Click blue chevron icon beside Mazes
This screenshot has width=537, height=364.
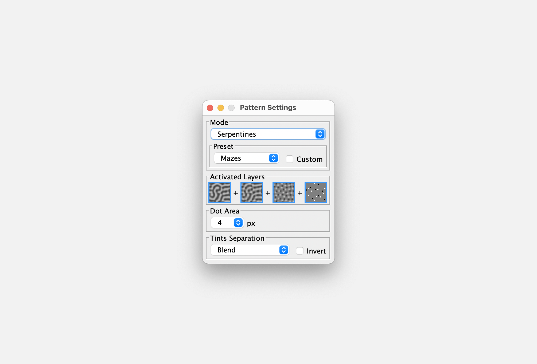click(273, 158)
